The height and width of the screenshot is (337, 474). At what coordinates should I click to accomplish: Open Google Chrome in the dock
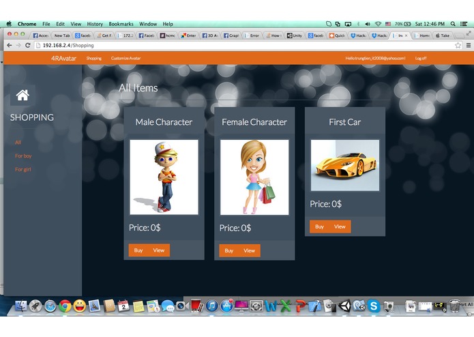click(x=65, y=306)
